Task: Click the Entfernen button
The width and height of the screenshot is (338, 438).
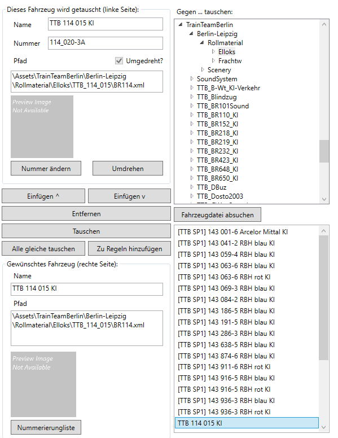Action: coord(86,214)
